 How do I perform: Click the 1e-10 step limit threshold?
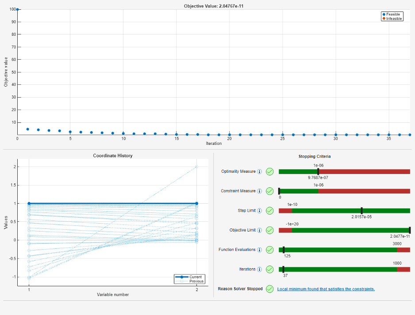coord(292,205)
